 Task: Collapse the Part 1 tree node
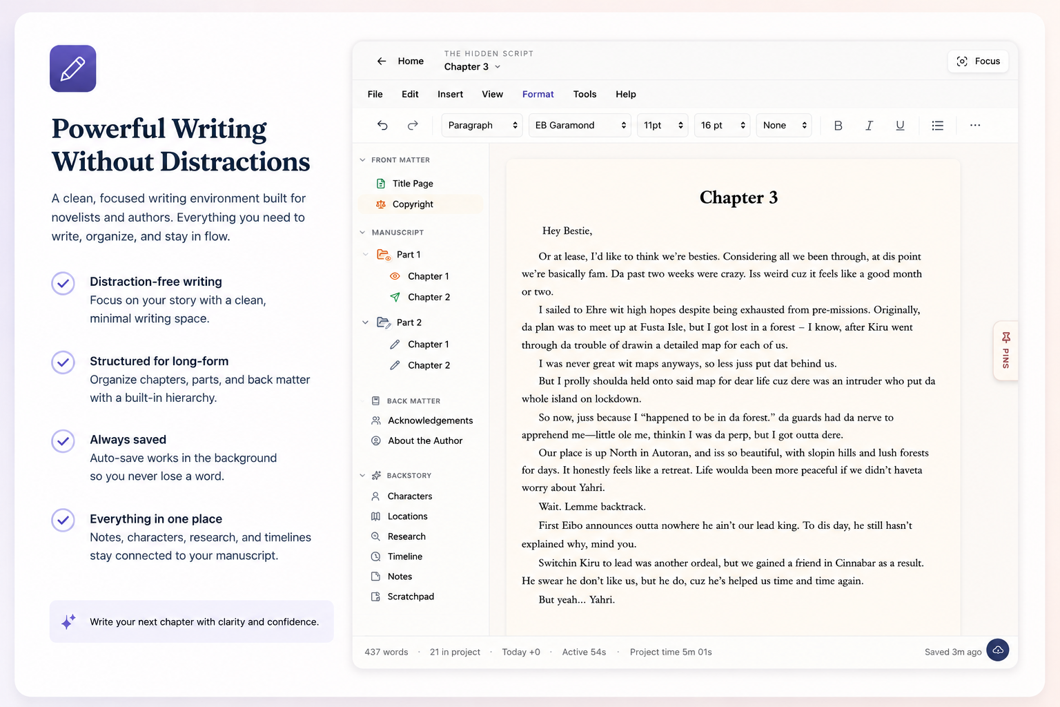[x=365, y=255]
